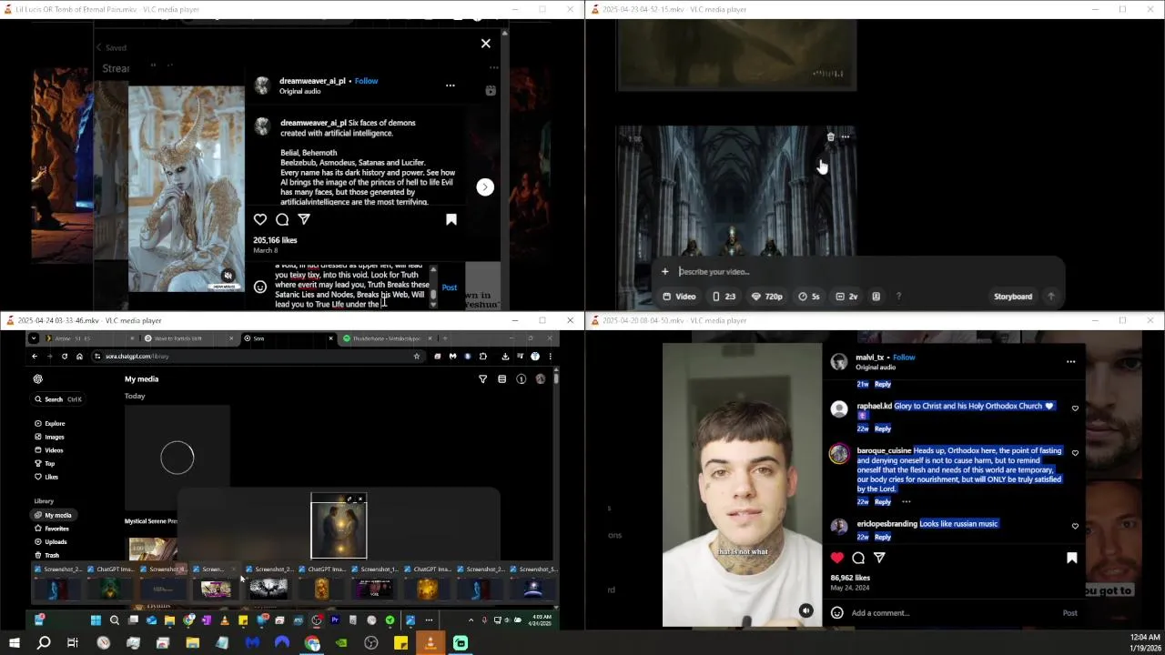Open Favorites in Sora Library

tap(51, 529)
